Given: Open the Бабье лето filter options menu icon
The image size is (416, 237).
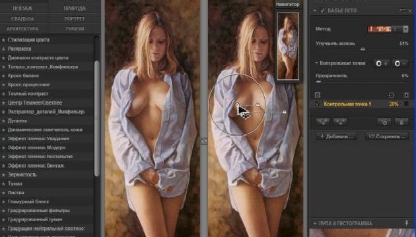Looking at the screenshot, I should pyautogui.click(x=403, y=11).
